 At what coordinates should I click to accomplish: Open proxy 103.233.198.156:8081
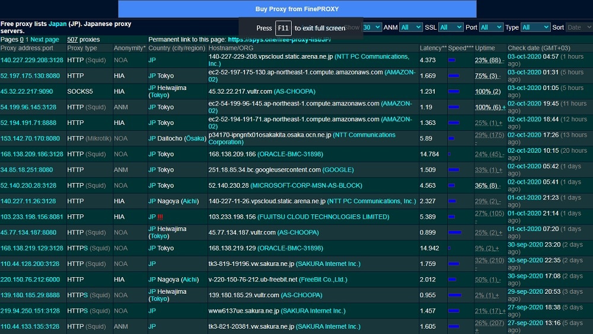[32, 217]
